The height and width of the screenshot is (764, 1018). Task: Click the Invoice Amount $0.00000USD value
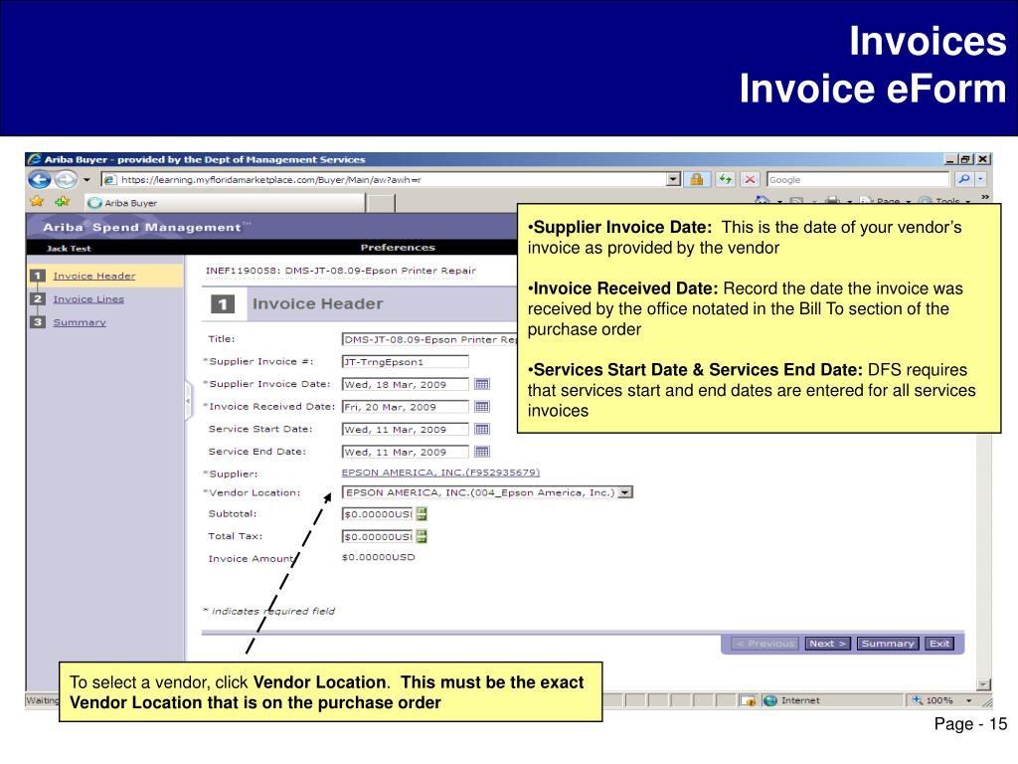click(379, 557)
